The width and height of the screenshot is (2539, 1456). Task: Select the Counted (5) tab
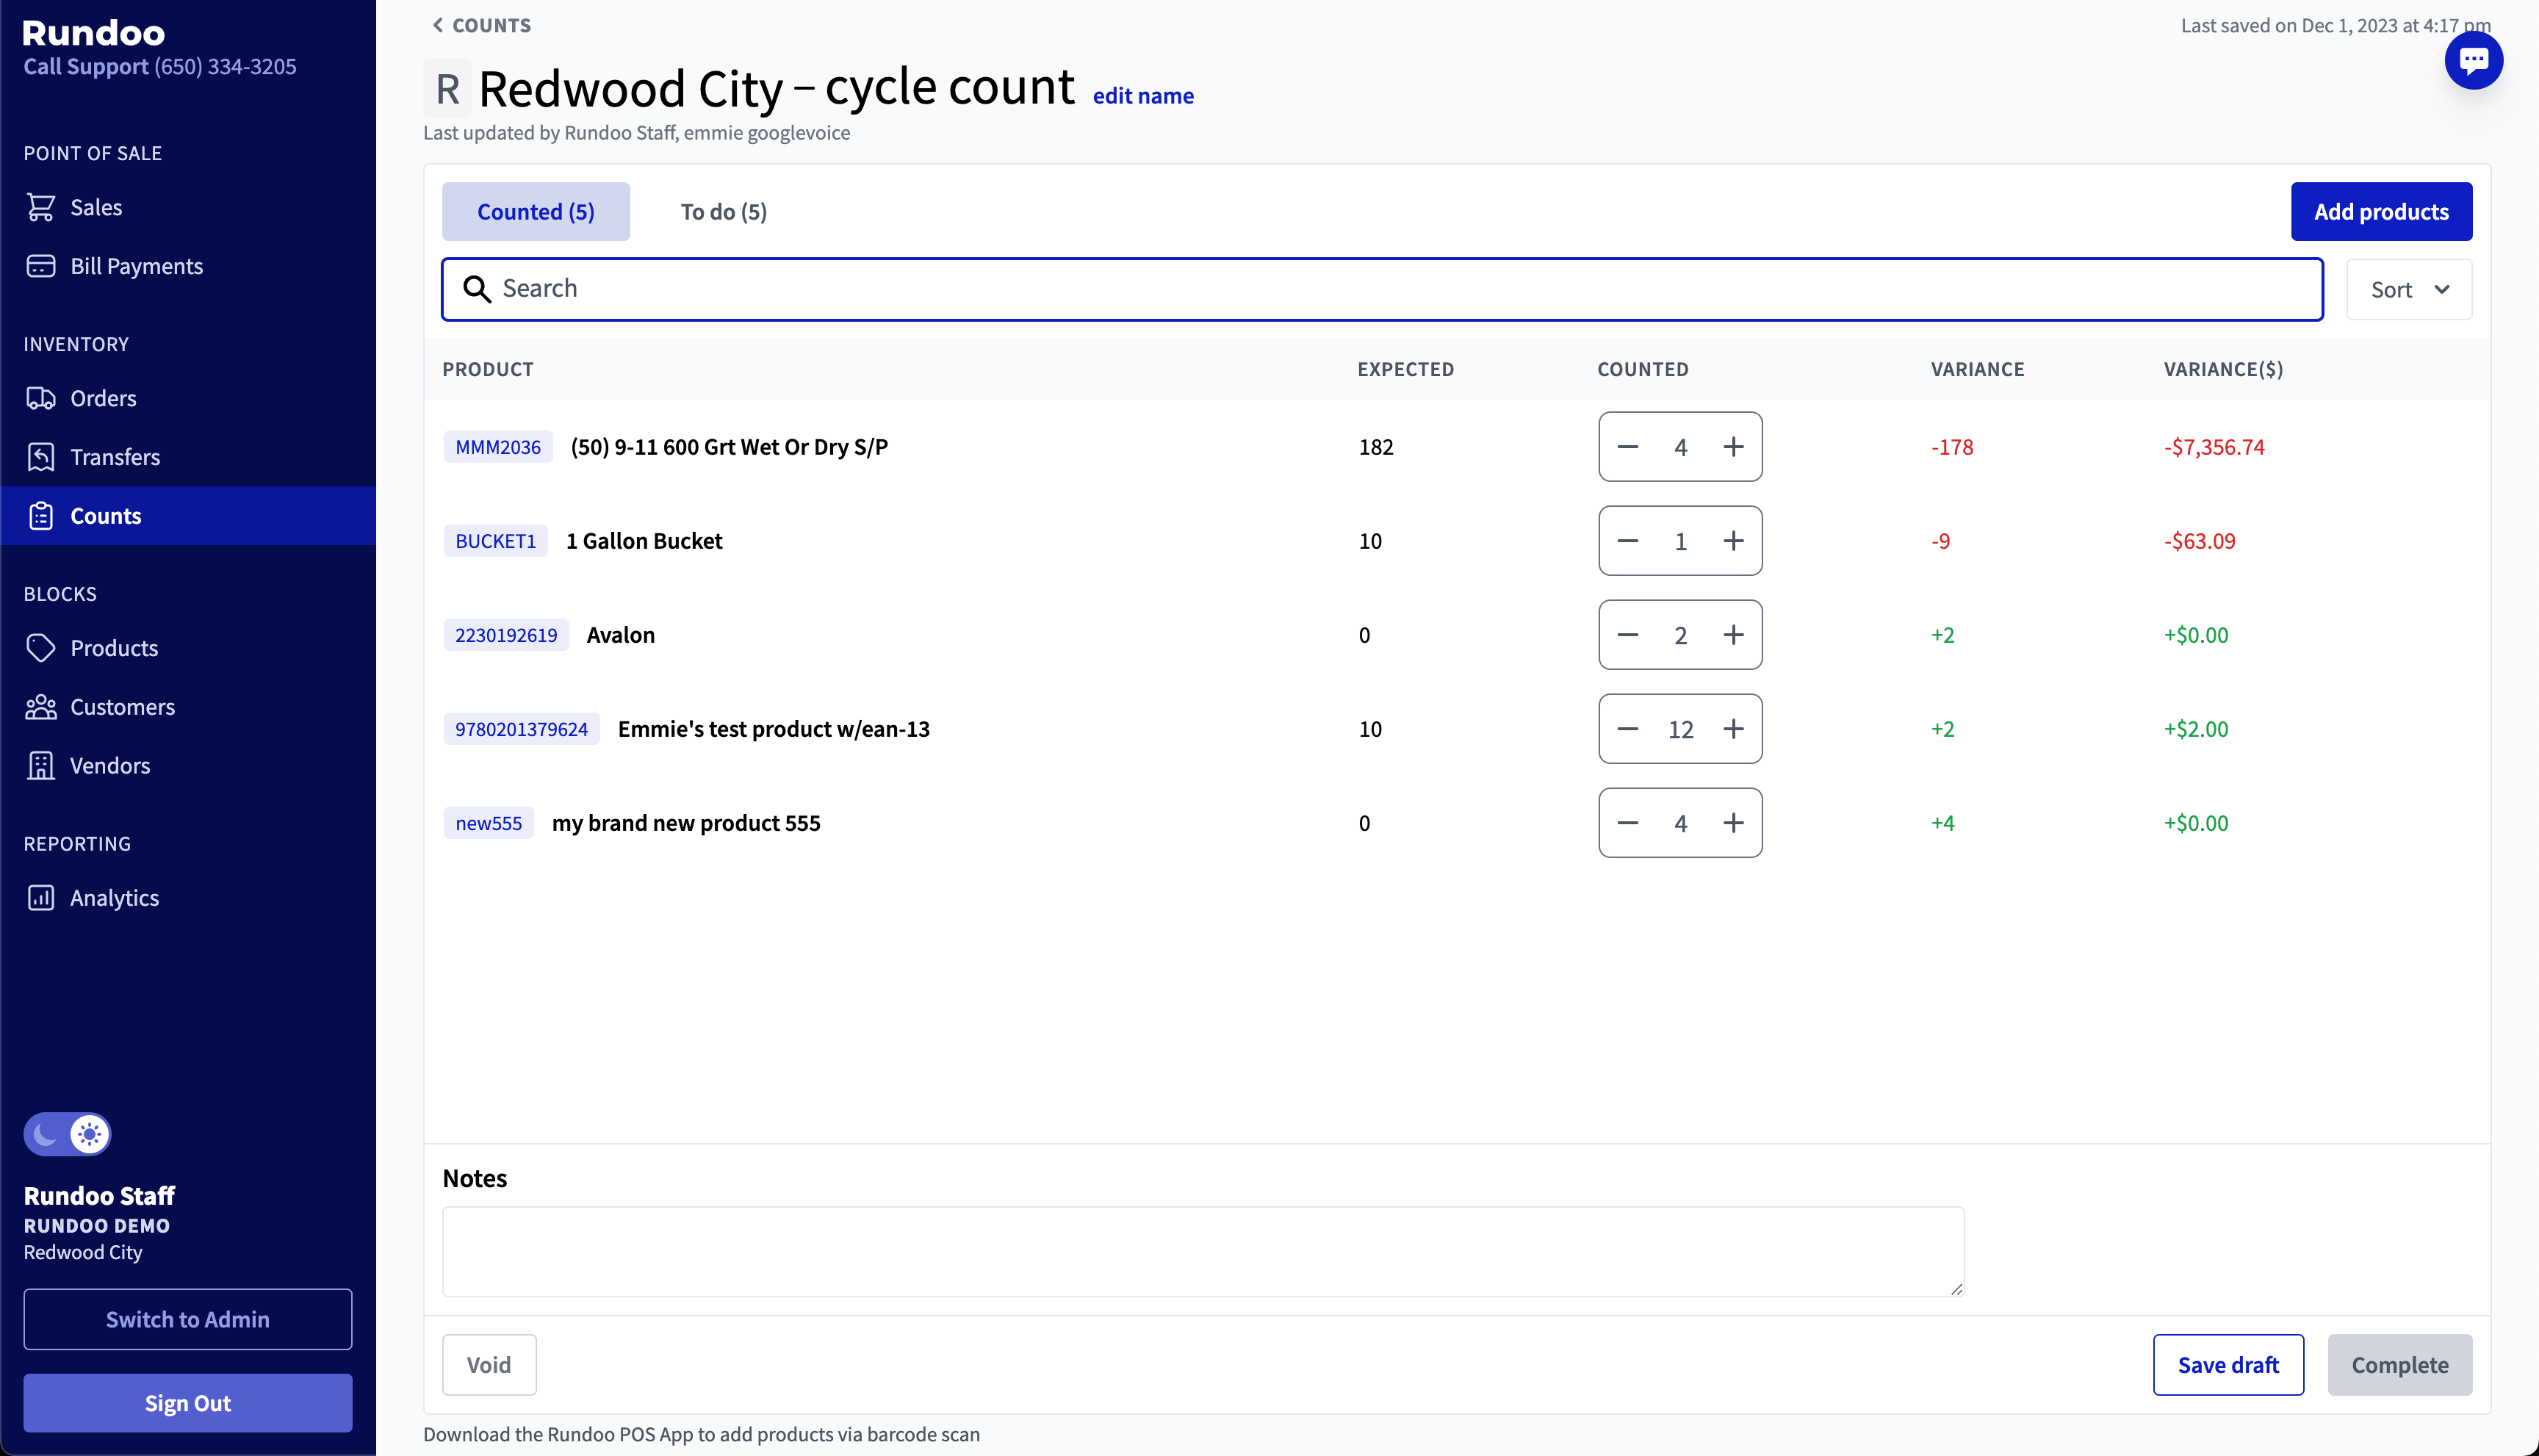pyautogui.click(x=536, y=212)
